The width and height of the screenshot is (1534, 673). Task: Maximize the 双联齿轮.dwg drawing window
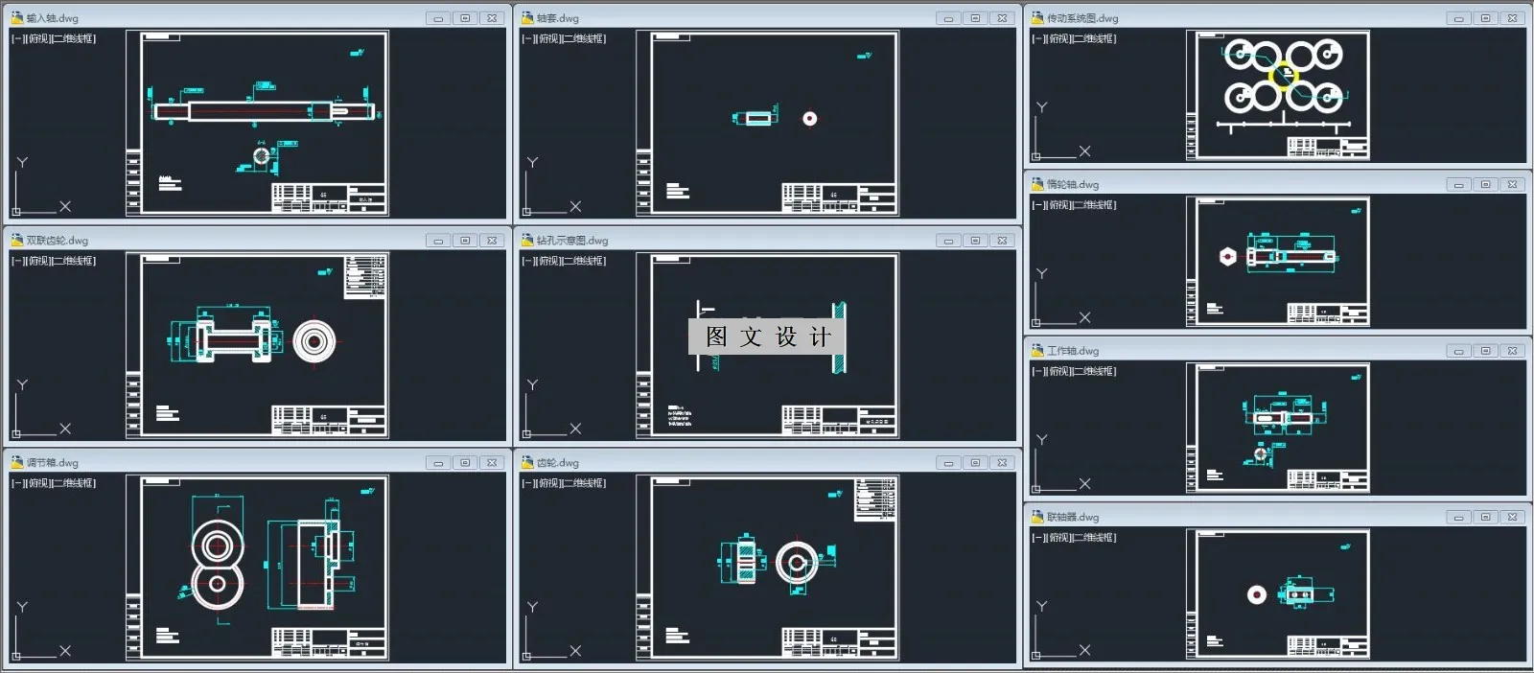(465, 241)
